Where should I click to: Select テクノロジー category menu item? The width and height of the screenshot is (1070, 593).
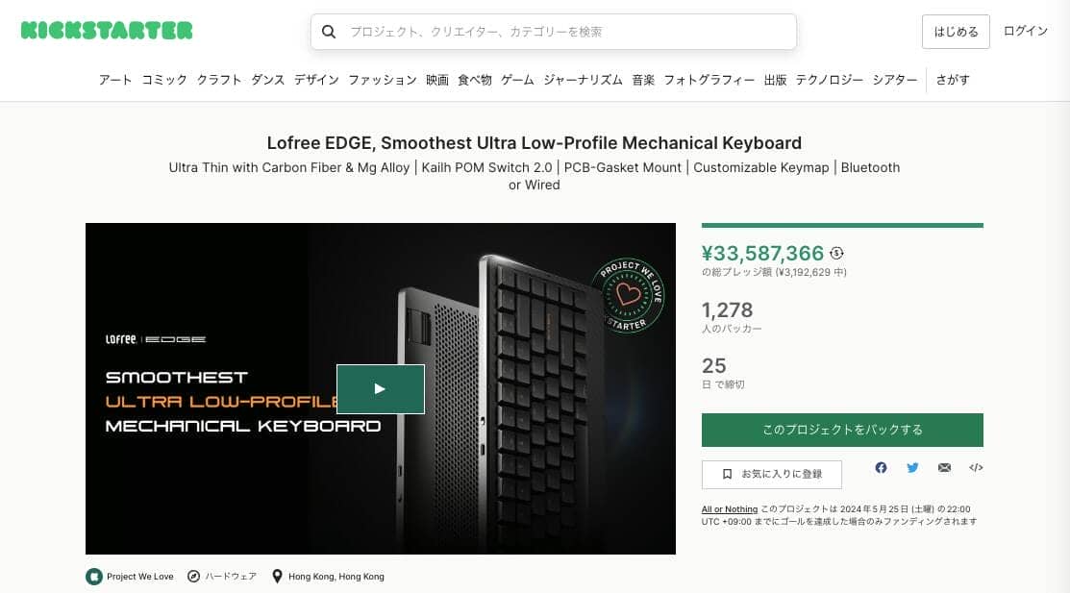click(x=829, y=80)
